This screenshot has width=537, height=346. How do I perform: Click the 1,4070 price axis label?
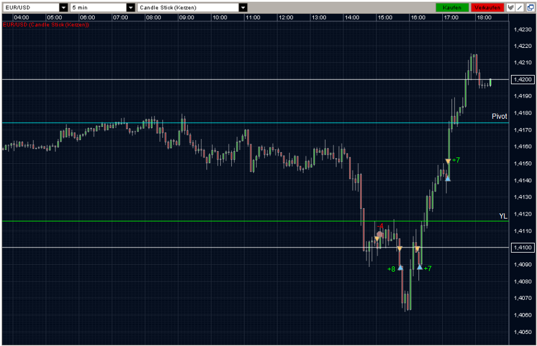523,298
